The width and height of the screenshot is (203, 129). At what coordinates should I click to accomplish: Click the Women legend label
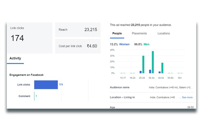(124, 44)
